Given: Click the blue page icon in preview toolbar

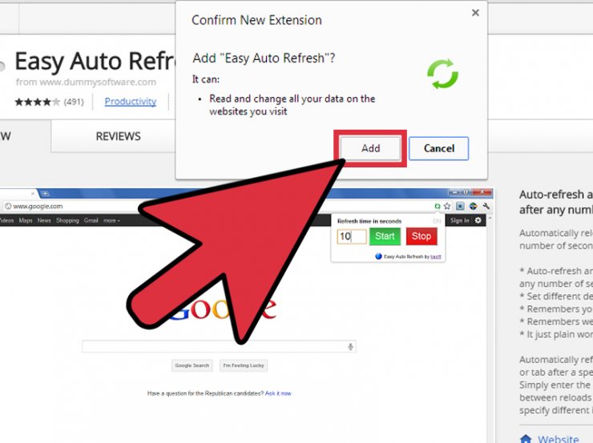Looking at the screenshot, I should click(460, 206).
